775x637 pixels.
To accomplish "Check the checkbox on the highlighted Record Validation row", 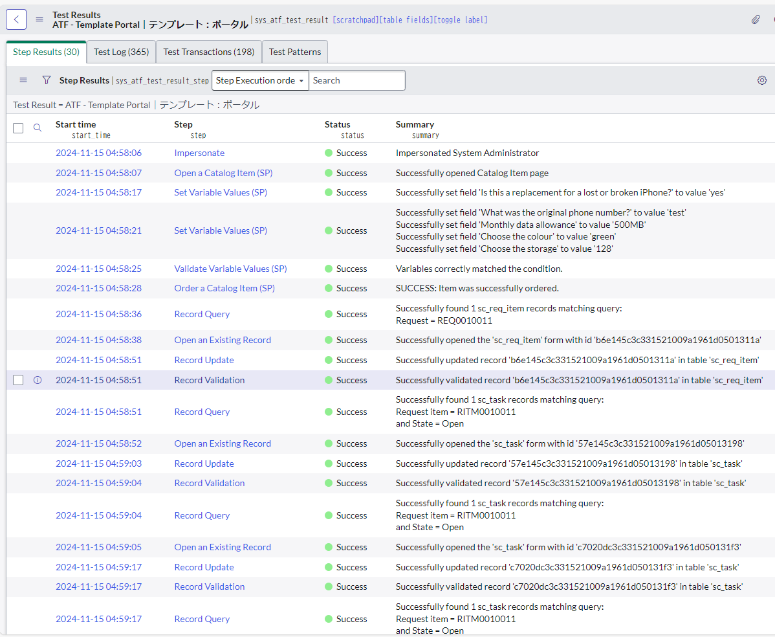I will tap(17, 380).
